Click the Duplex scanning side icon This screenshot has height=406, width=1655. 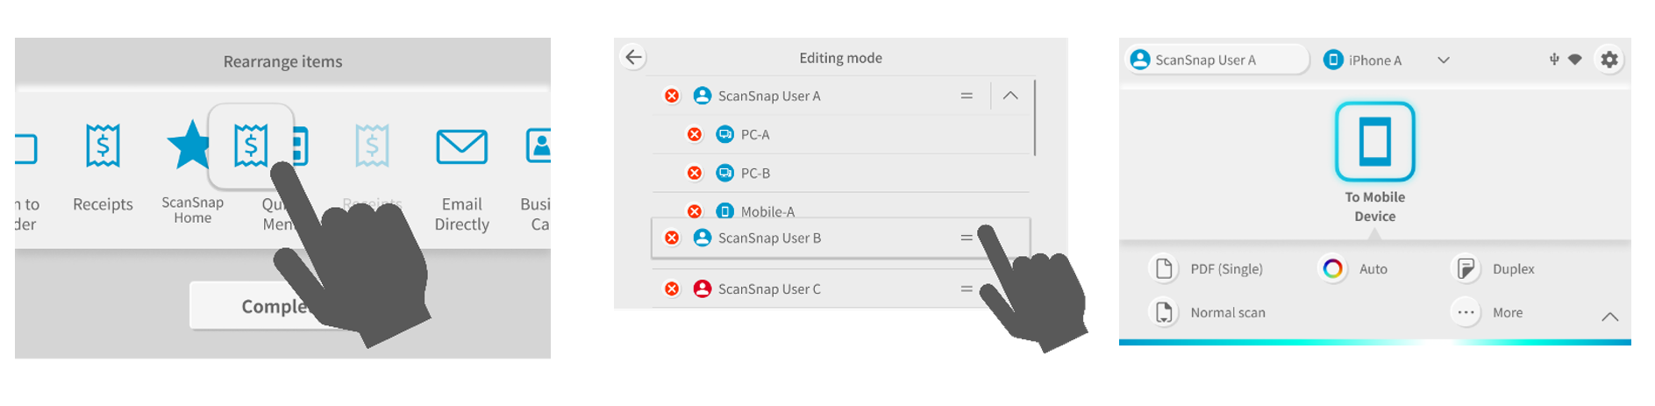tap(1466, 269)
